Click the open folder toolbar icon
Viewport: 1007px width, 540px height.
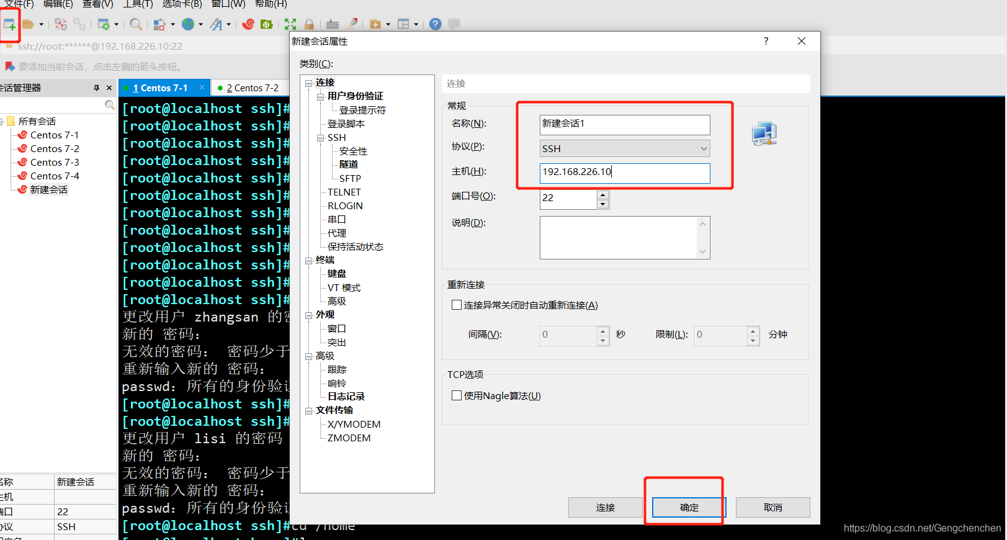(x=28, y=24)
